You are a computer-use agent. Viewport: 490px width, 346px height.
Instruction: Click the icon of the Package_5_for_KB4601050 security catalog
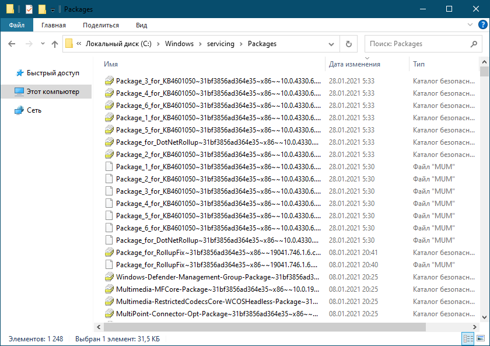[109, 130]
